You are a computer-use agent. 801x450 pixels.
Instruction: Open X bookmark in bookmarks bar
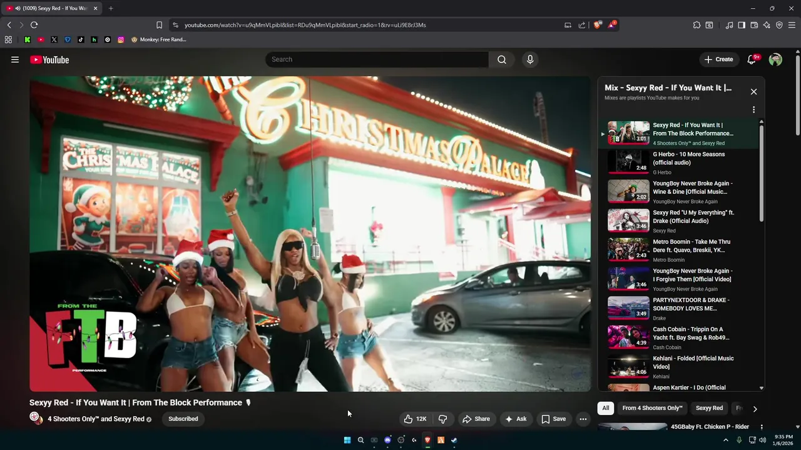pos(54,39)
